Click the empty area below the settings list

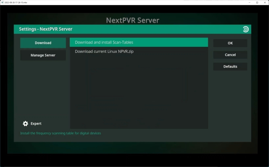139,92
